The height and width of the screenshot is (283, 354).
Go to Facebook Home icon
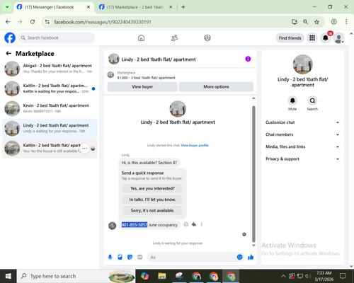tap(141, 38)
